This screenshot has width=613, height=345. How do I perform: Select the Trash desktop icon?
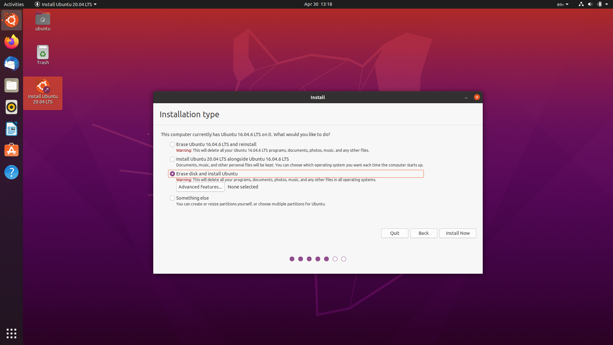coord(43,55)
